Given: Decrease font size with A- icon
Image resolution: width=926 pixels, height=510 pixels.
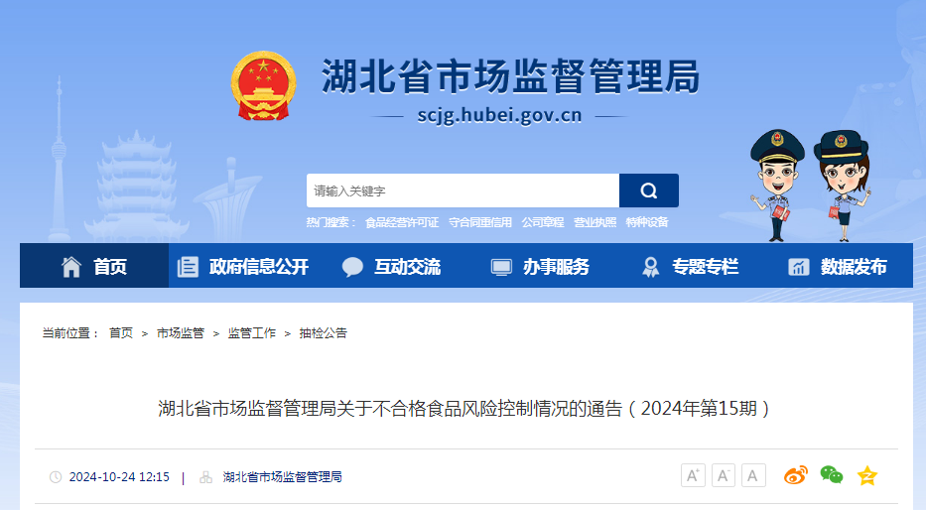Looking at the screenshot, I should (723, 475).
